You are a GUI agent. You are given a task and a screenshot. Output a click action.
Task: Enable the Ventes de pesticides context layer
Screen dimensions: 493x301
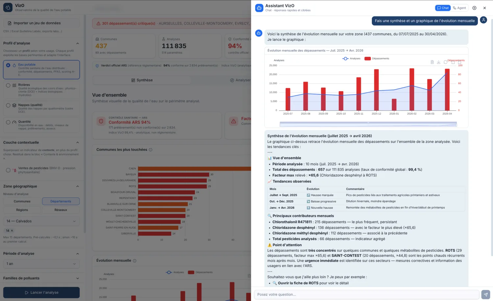[x=8, y=170]
